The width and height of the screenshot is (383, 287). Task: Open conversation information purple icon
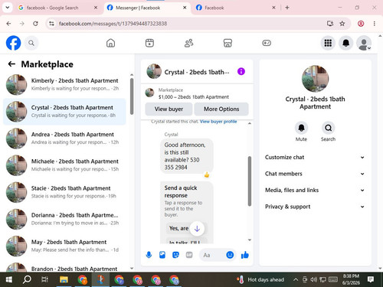241,71
